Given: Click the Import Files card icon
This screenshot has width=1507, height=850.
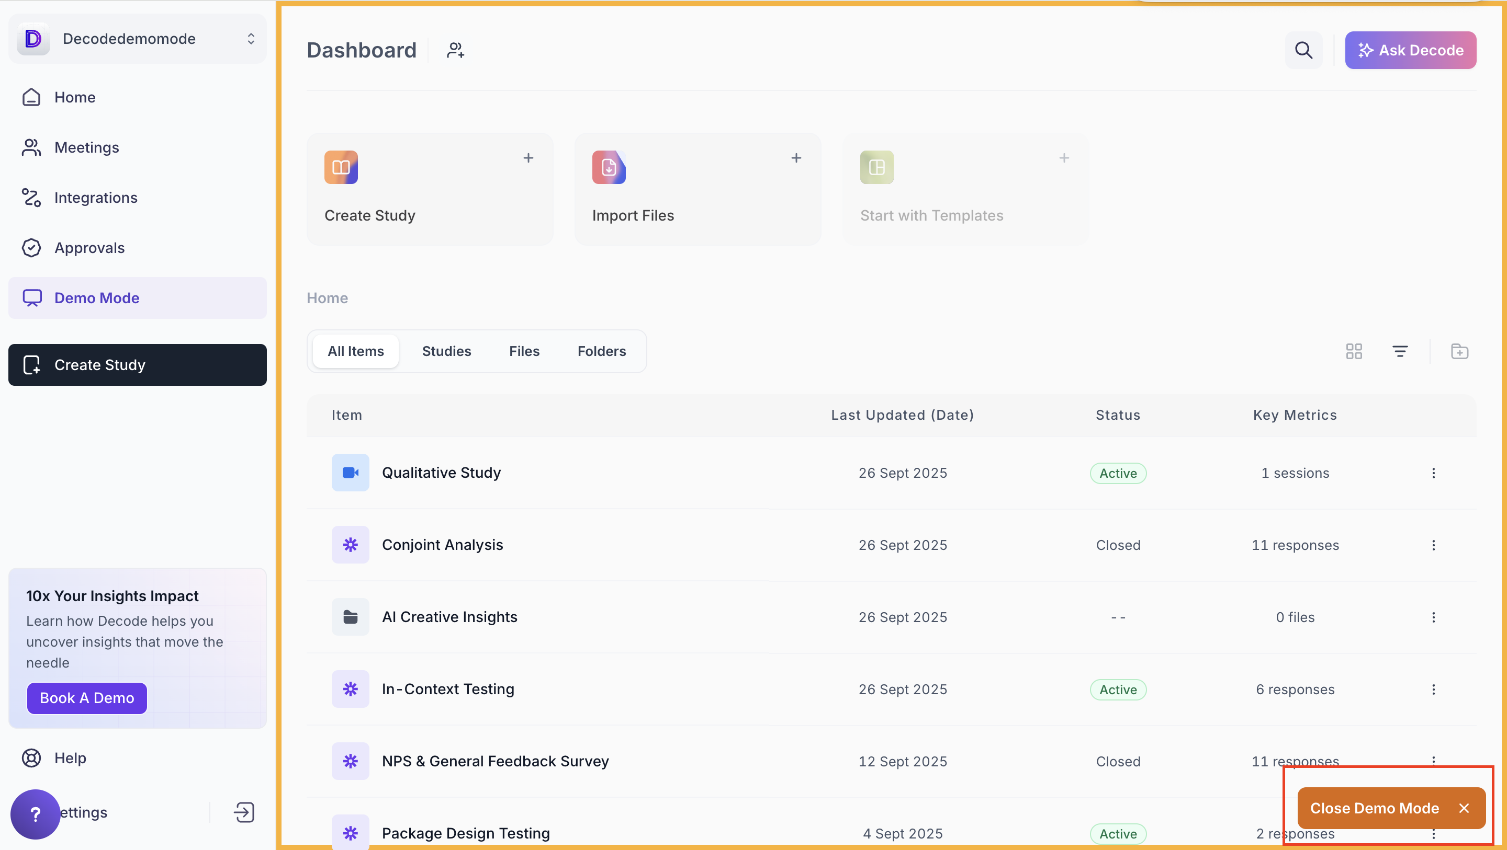Looking at the screenshot, I should (609, 168).
